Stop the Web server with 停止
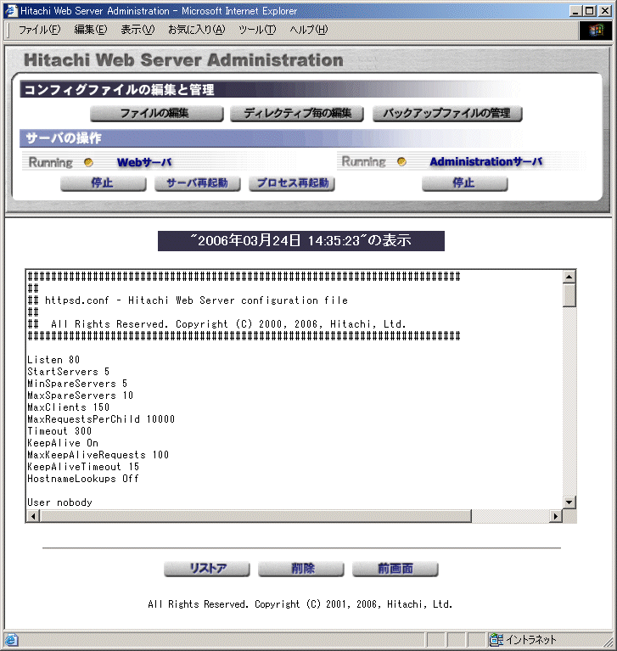Screen dimensions: 617x651 pos(104,183)
